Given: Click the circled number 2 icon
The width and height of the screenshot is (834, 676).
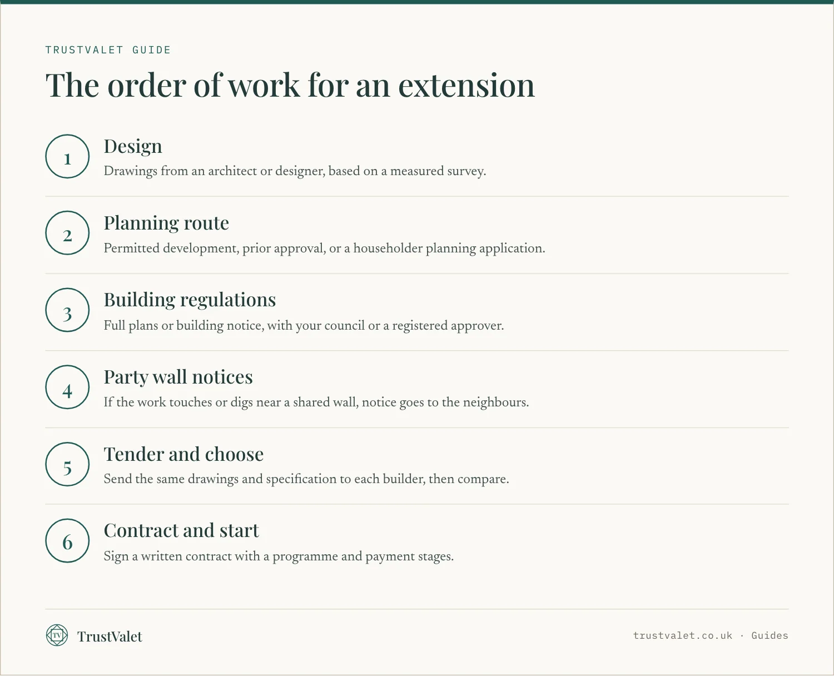Looking at the screenshot, I should tap(67, 233).
